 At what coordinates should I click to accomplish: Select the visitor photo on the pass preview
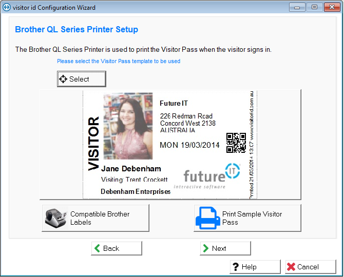click(128, 126)
